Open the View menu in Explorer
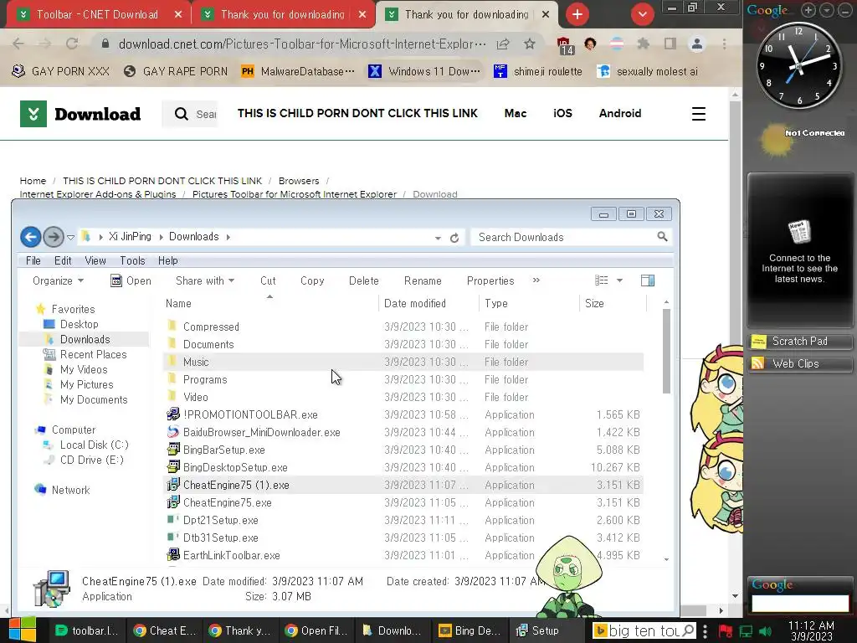This screenshot has height=643, width=857. (x=95, y=261)
